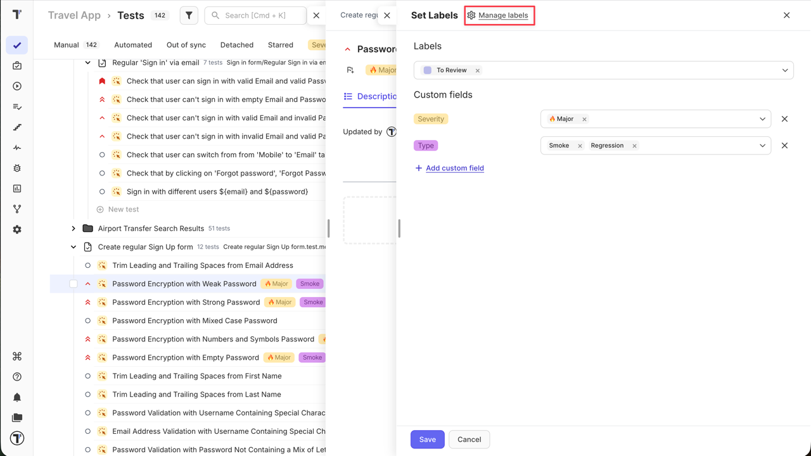Open the user profile avatar at sidebar bottom

(x=17, y=438)
